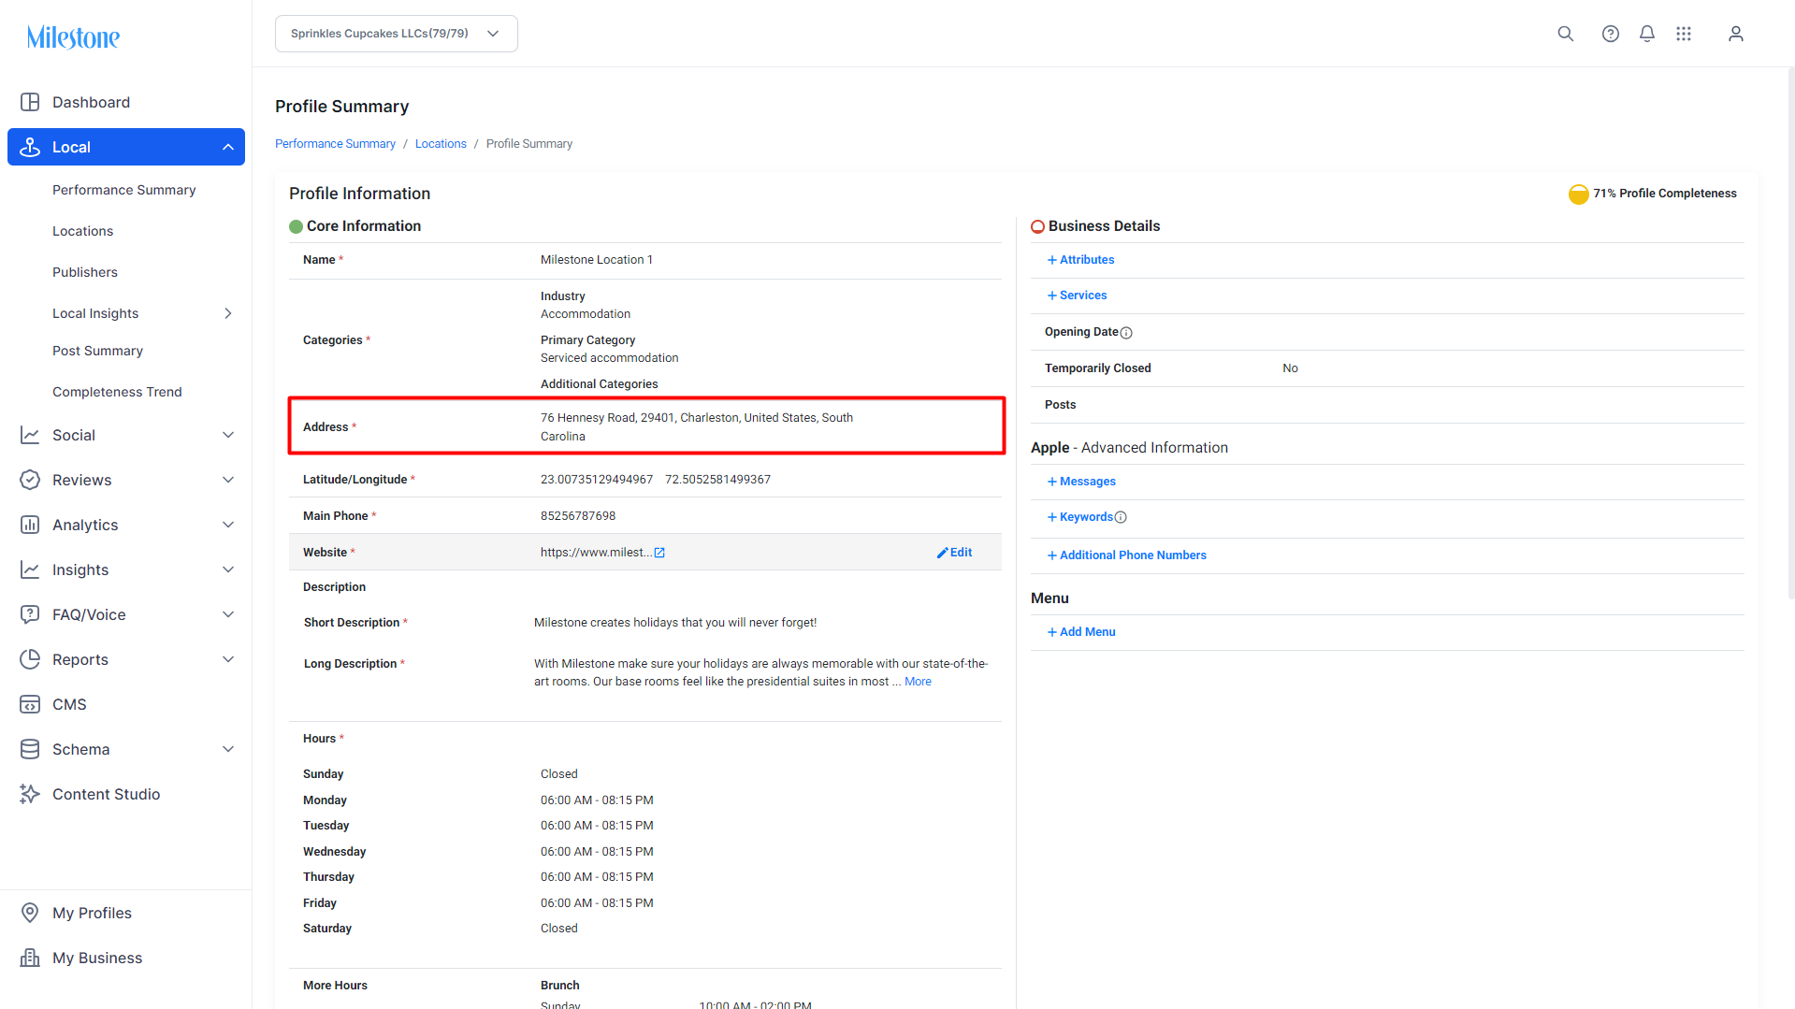Click Milestone Location 1 name value
Image resolution: width=1795 pixels, height=1009 pixels.
597,260
